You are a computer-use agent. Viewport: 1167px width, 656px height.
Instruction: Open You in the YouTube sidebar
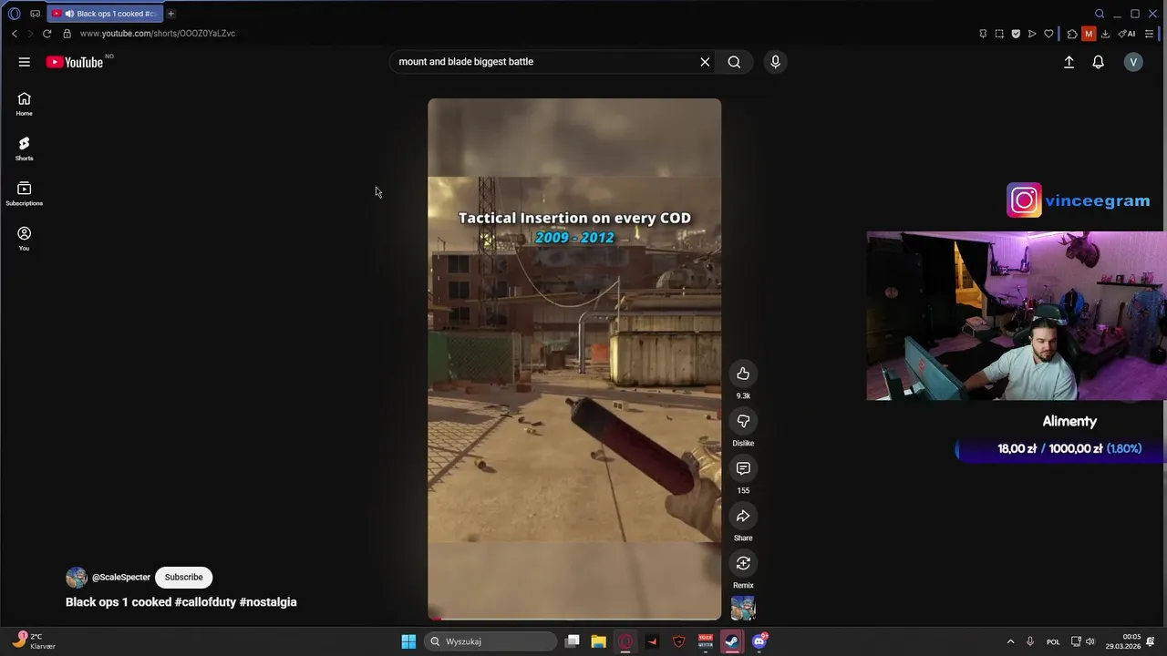(25, 239)
